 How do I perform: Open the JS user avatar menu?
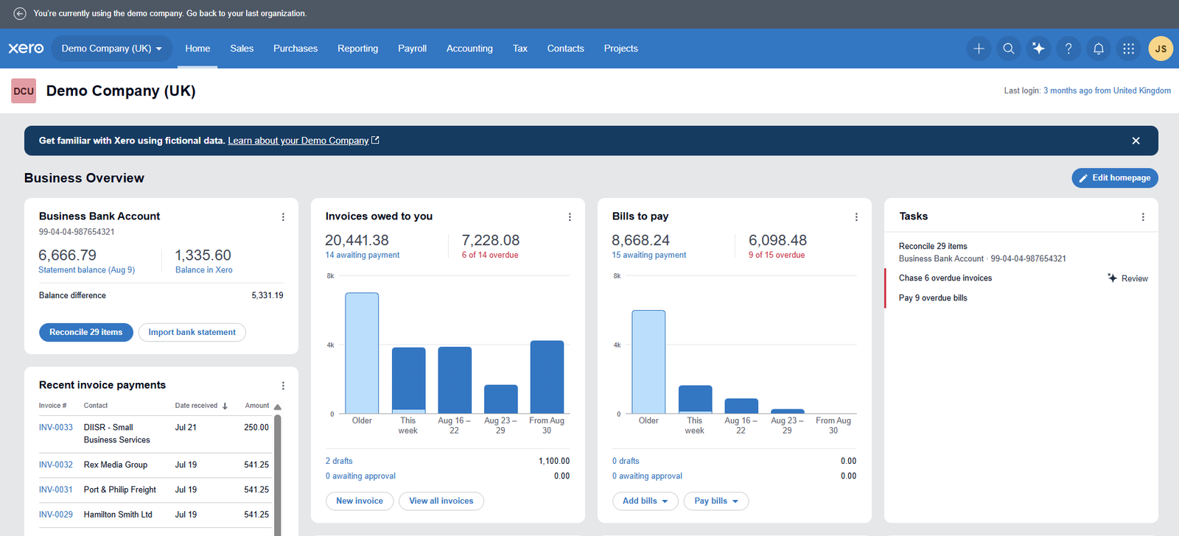point(1161,49)
